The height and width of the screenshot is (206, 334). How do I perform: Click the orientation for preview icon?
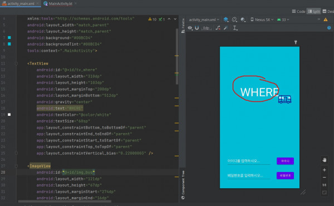tap(234, 19)
